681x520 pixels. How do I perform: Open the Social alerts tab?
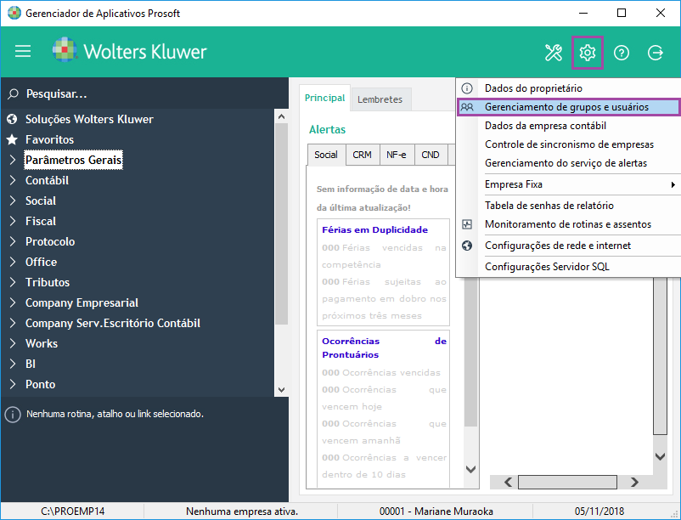click(326, 155)
